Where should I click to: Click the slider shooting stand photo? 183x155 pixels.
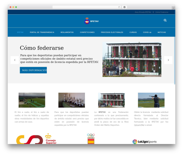(x=132, y=59)
